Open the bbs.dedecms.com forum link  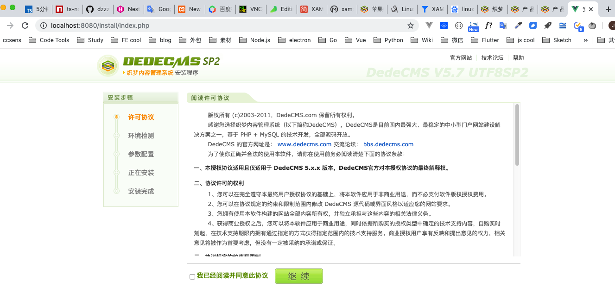point(387,144)
